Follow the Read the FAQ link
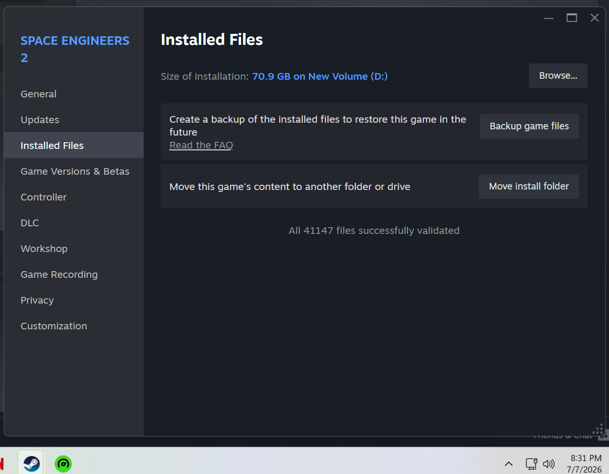609x474 pixels. tap(201, 145)
